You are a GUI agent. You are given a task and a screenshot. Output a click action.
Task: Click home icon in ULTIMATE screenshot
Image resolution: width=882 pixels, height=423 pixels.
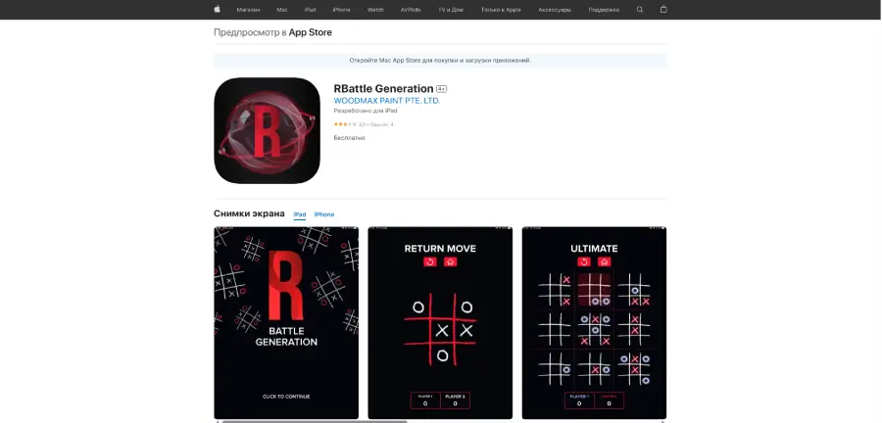point(604,261)
